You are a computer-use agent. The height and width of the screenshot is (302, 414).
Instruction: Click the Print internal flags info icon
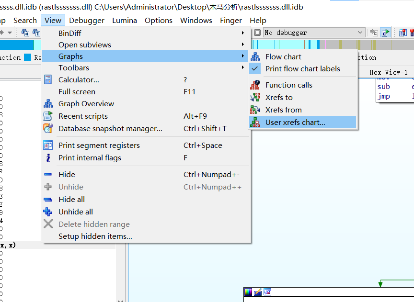[x=48, y=158]
